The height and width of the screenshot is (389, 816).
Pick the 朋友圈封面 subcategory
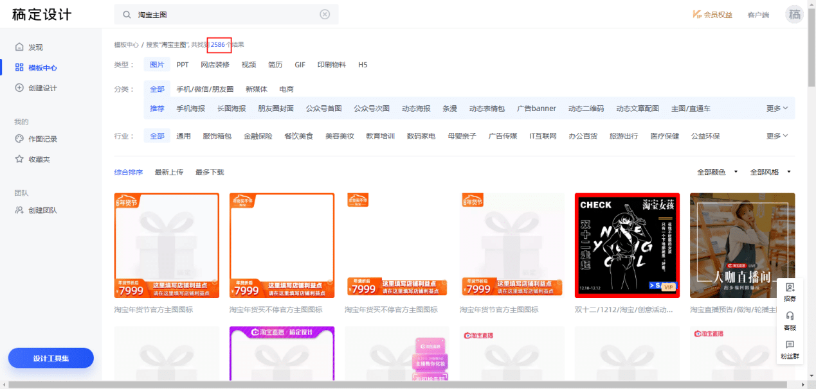tap(276, 108)
